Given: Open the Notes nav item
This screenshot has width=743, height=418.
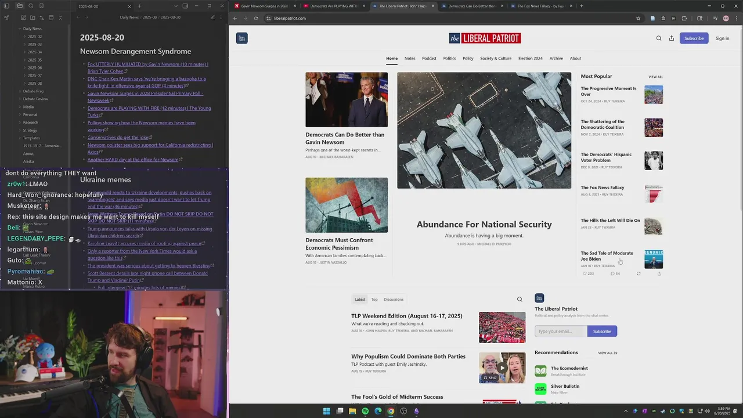Looking at the screenshot, I should tap(410, 58).
